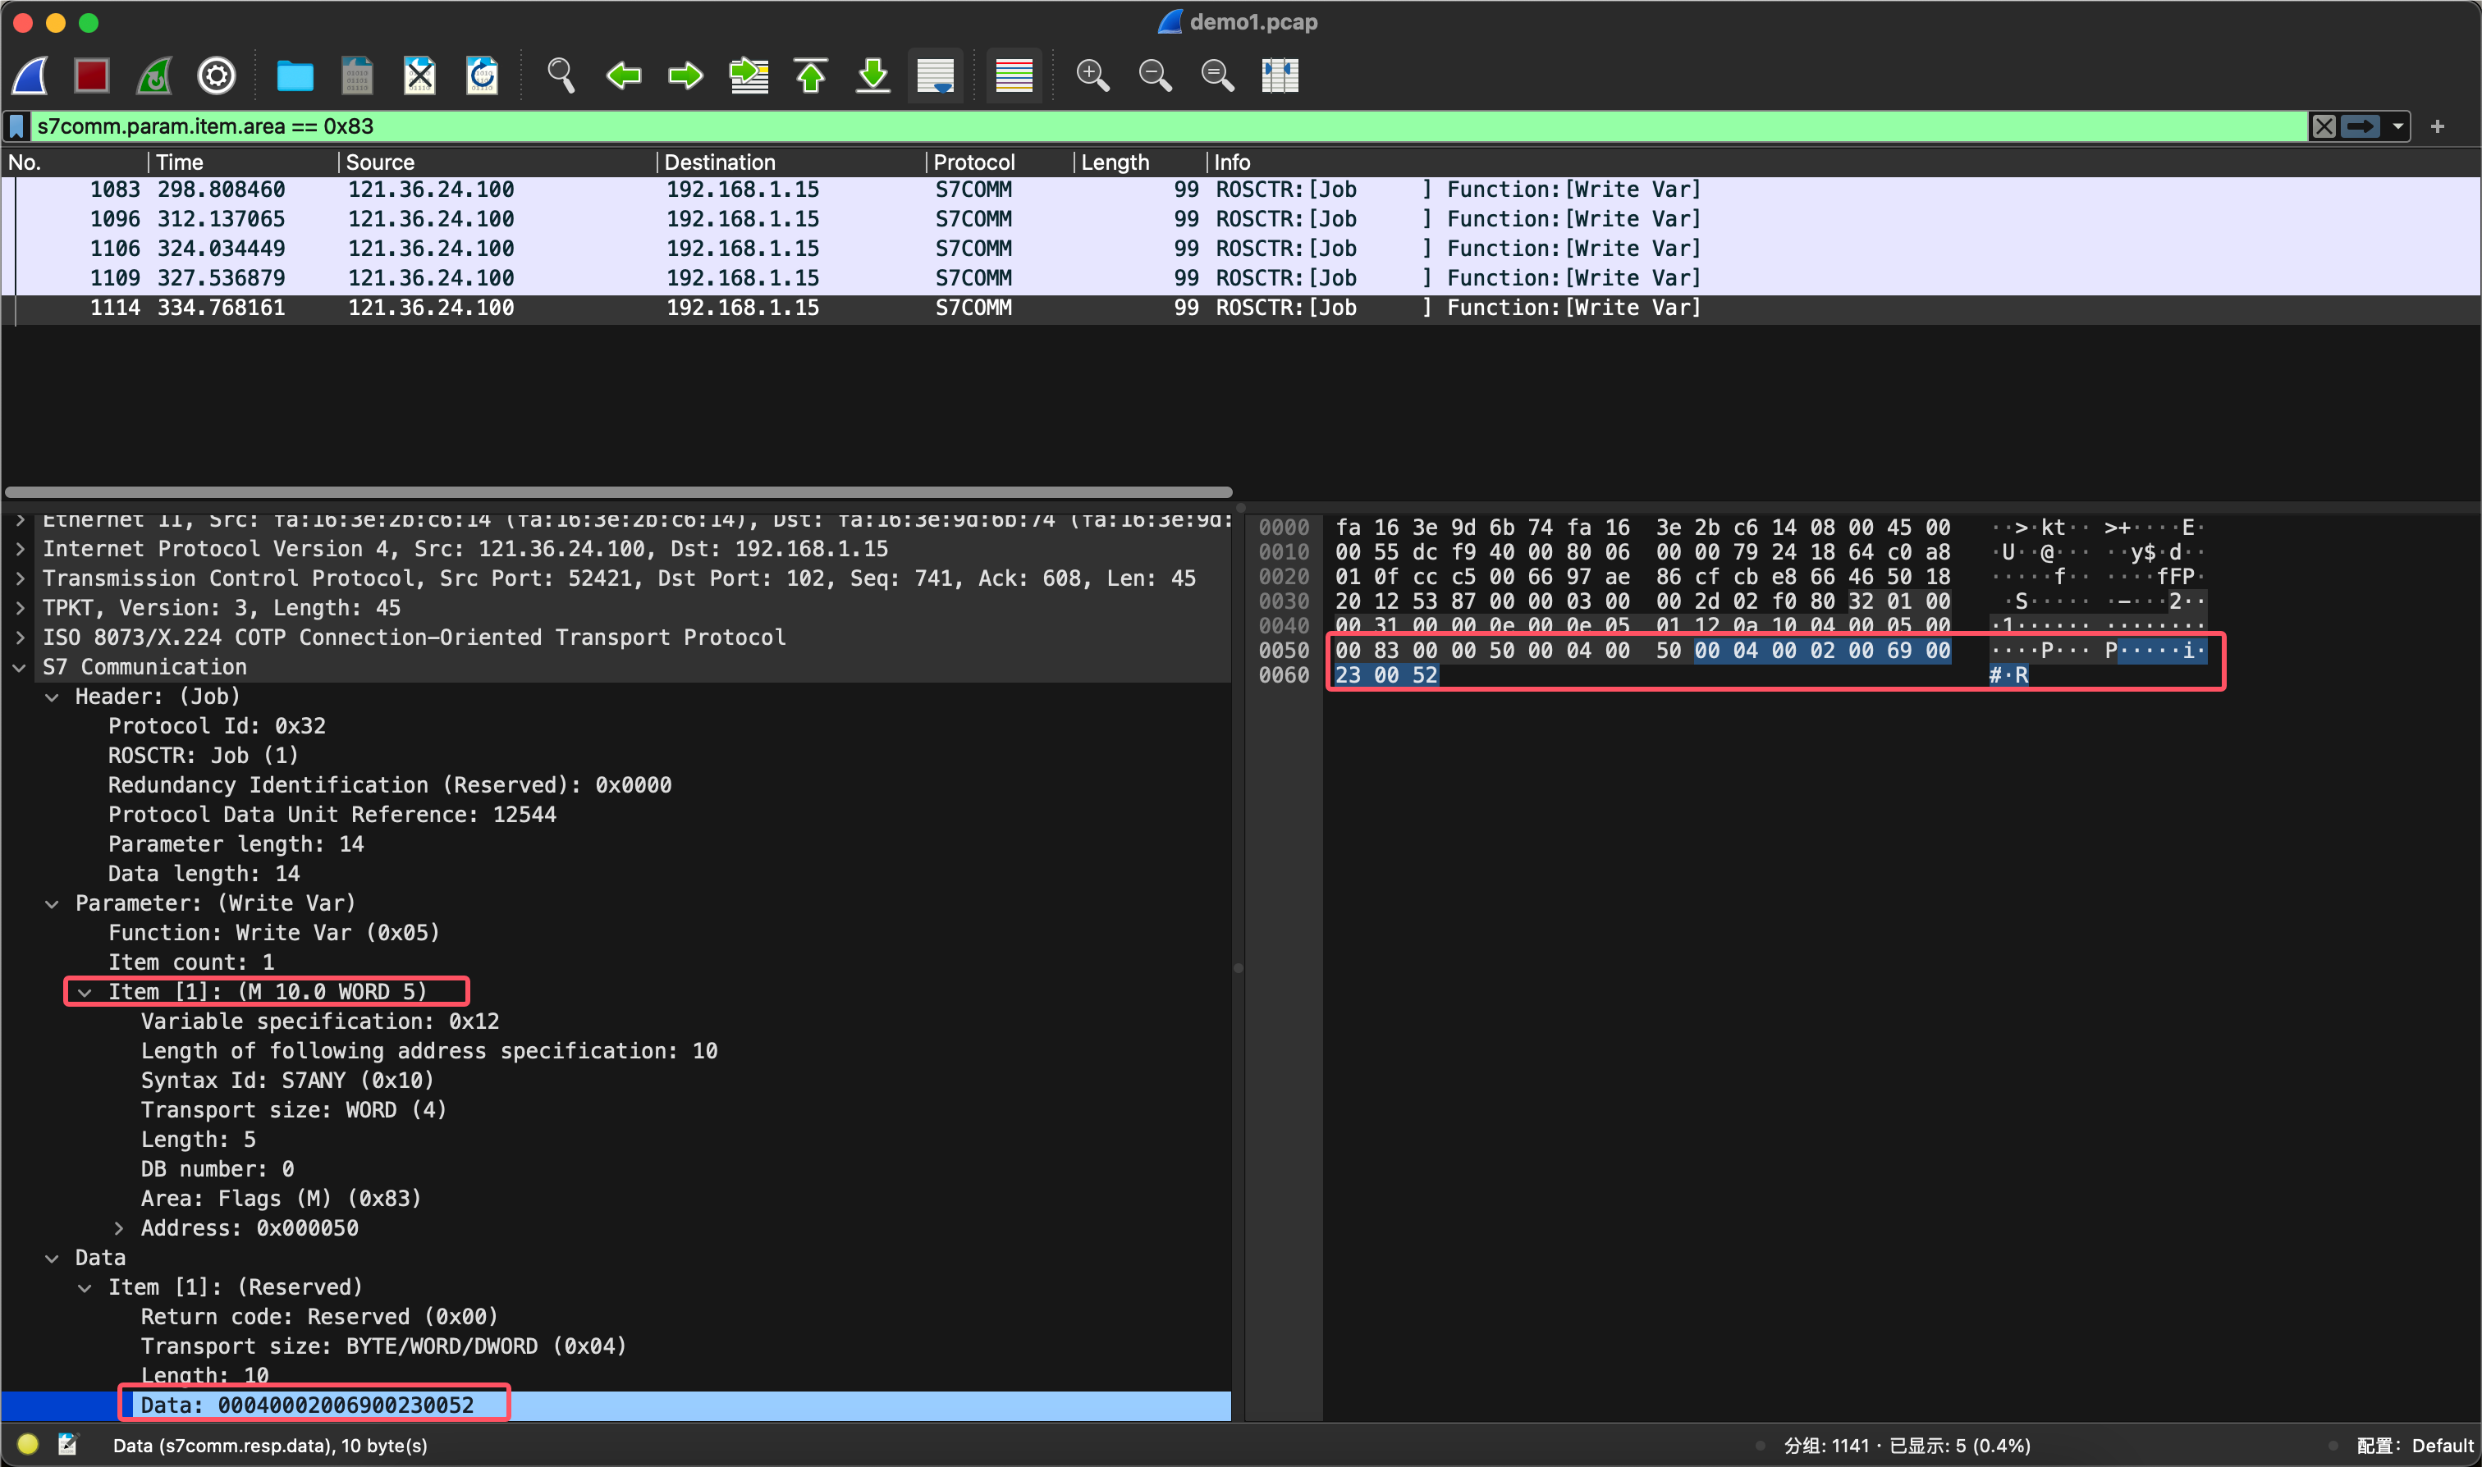This screenshot has width=2482, height=1467.
Task: Collapse the S7 Communication node
Action: tap(20, 668)
